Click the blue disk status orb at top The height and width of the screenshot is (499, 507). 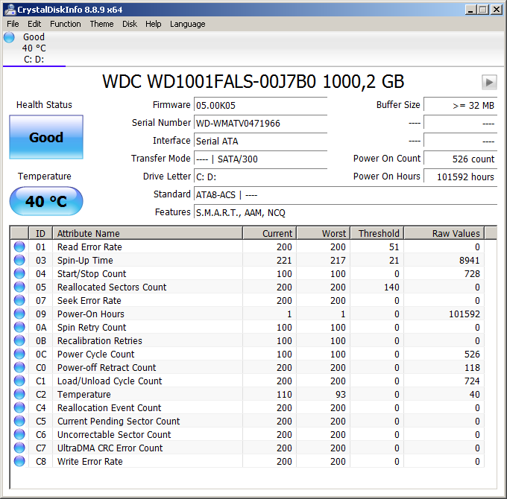pyautogui.click(x=9, y=37)
